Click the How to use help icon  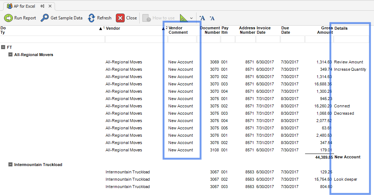click(146, 18)
